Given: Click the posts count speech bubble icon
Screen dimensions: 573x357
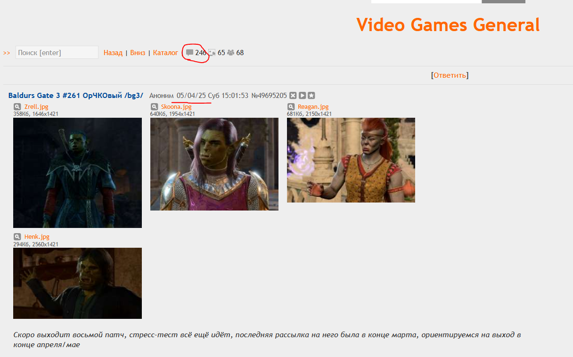Looking at the screenshot, I should pyautogui.click(x=189, y=53).
